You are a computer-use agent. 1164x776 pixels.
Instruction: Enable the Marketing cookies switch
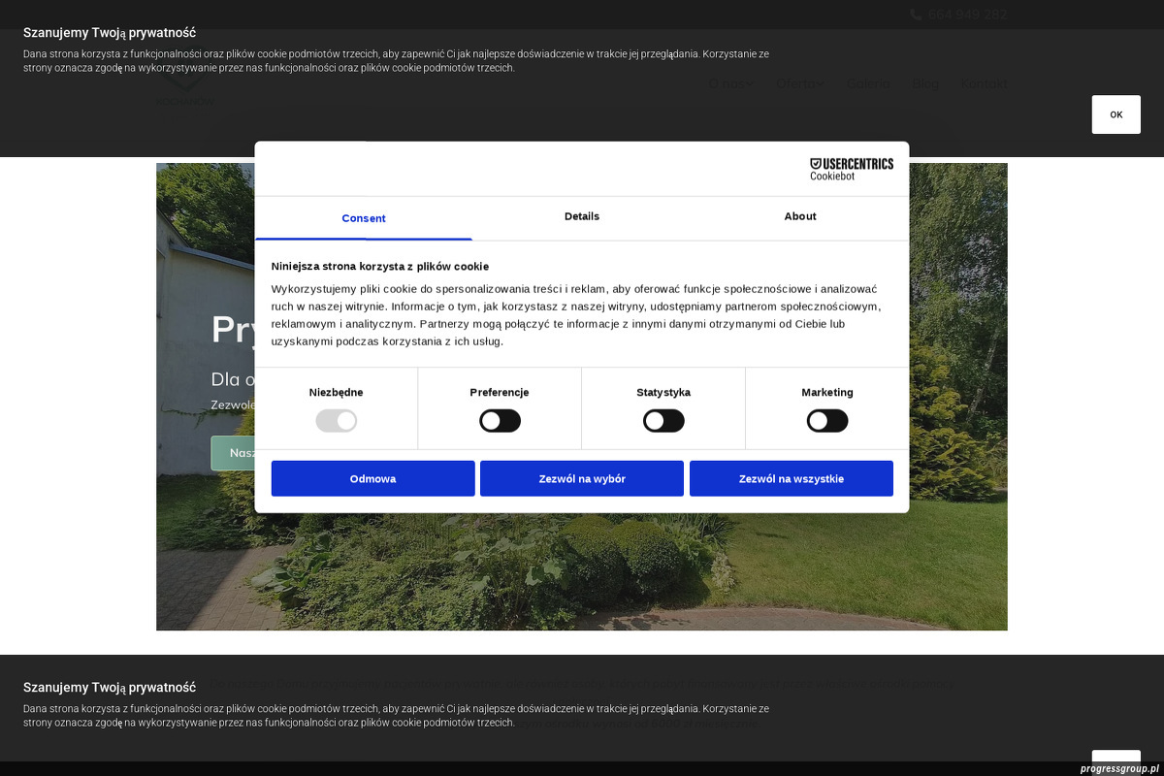(x=827, y=421)
